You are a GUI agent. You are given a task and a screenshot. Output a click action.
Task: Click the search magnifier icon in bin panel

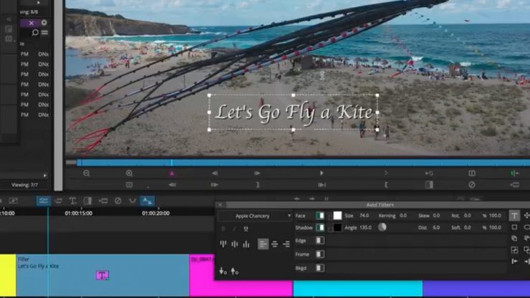[35, 33]
